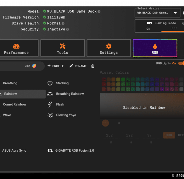Choose ASUS Aura Sync

click(14, 150)
